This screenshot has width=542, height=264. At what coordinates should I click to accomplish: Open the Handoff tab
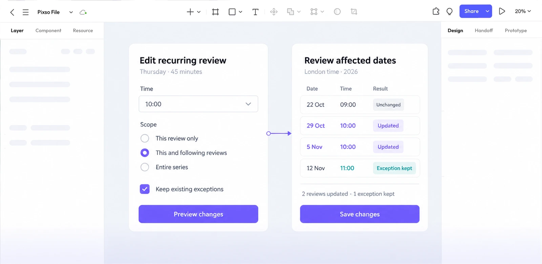click(484, 30)
